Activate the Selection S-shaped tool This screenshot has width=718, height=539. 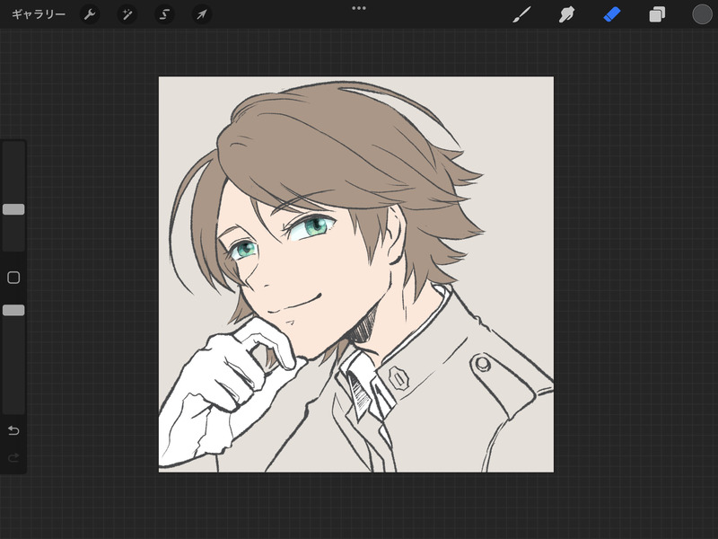pos(164,14)
